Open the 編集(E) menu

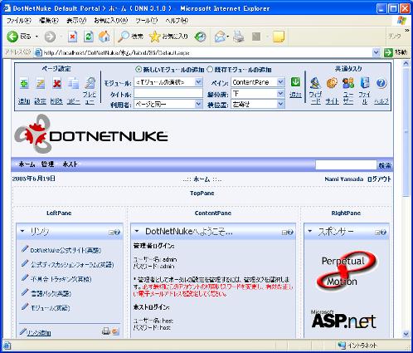49,21
